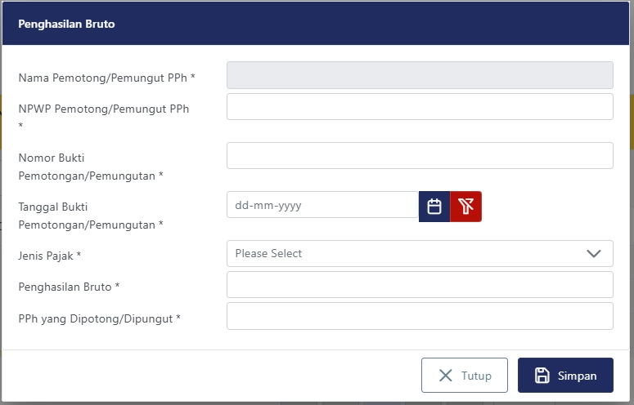This screenshot has width=634, height=405.
Task: Click the 'Nama Pemotong/Pemungut PPh' label
Action: (106, 78)
